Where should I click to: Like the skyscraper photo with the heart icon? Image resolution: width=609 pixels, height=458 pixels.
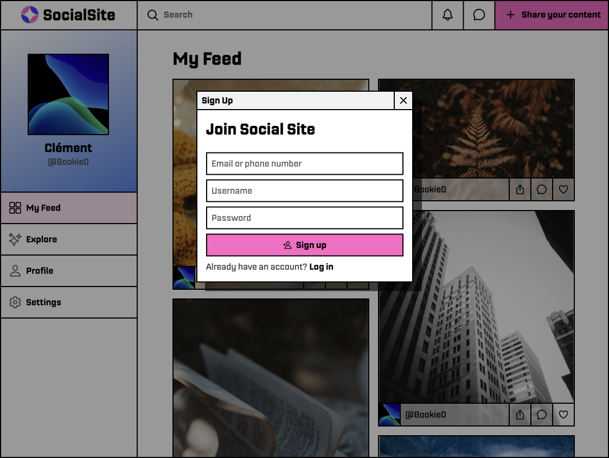(x=563, y=414)
